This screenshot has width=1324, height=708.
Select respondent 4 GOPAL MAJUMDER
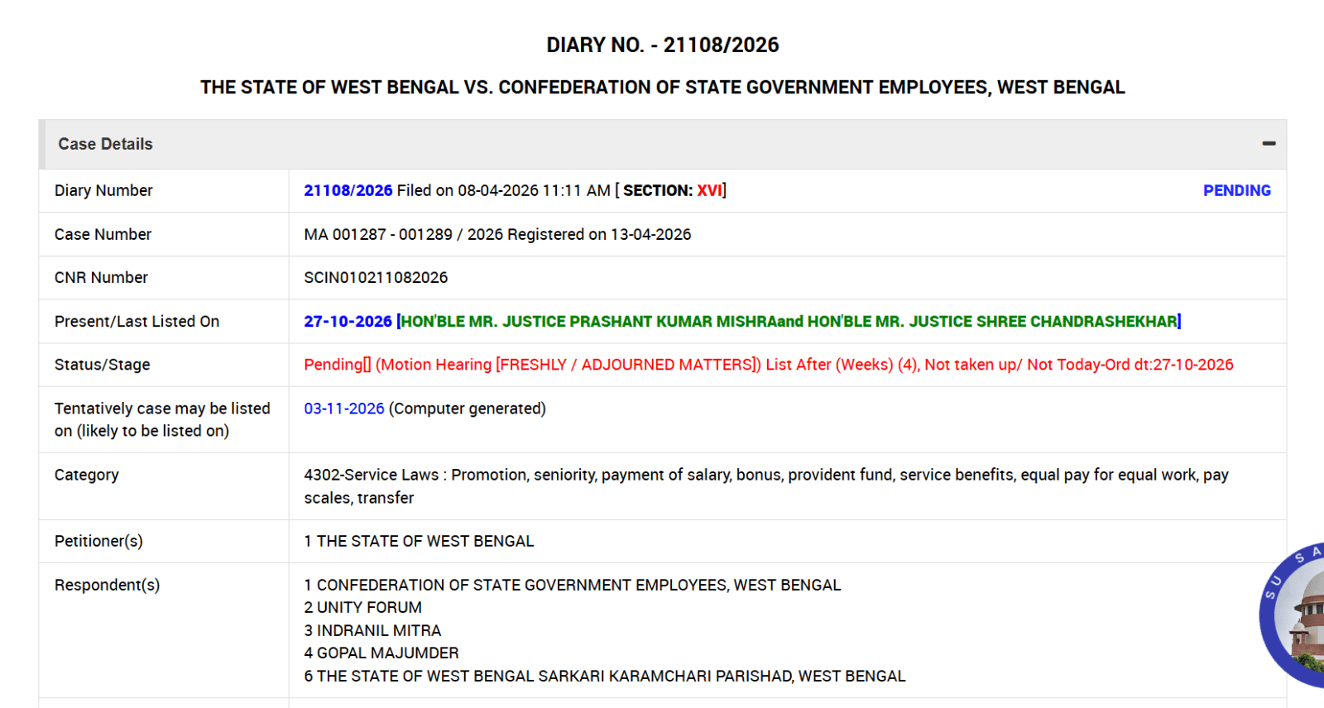click(381, 653)
